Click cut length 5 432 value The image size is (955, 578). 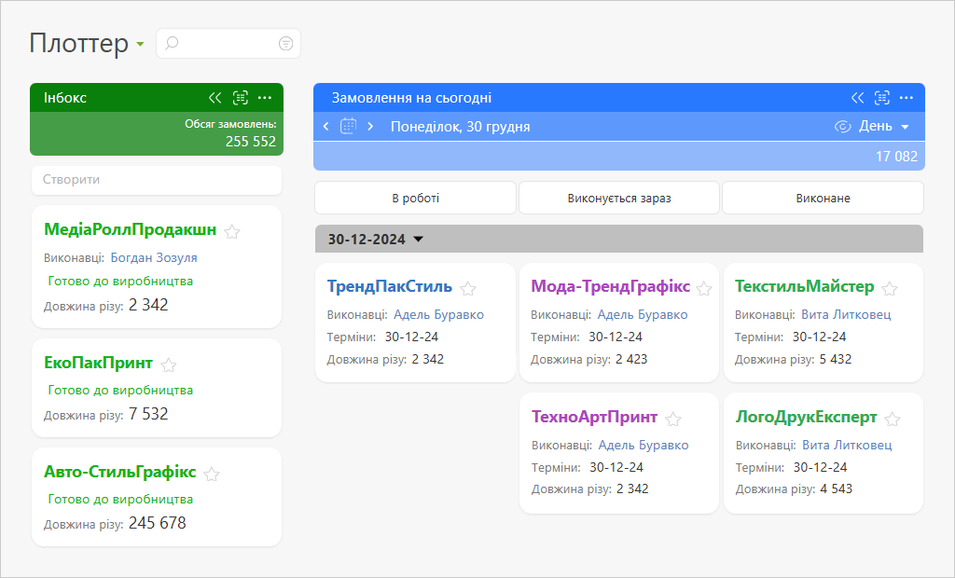point(836,359)
